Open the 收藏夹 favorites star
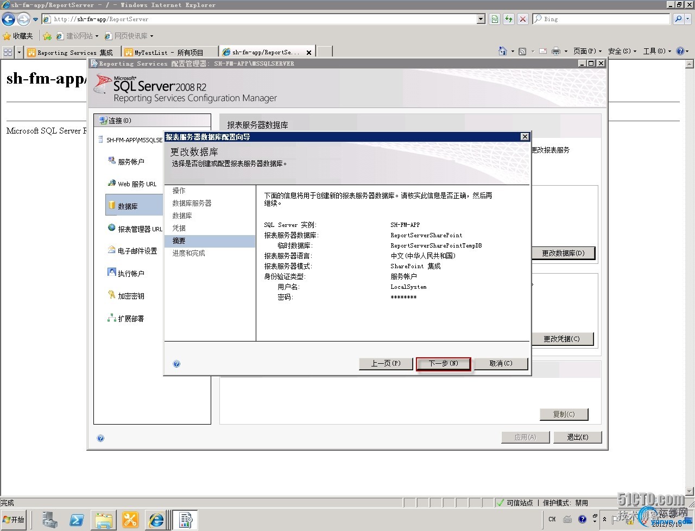The height and width of the screenshot is (531, 695). [18, 36]
